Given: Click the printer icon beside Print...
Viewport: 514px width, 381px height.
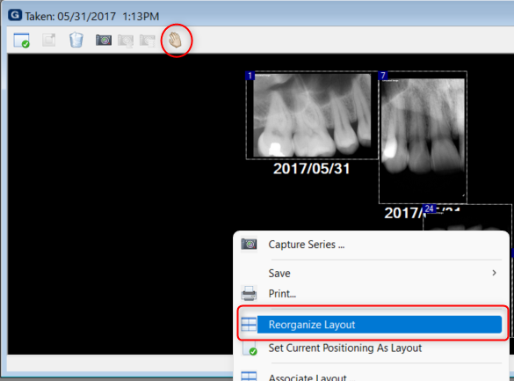Looking at the screenshot, I should click(249, 293).
